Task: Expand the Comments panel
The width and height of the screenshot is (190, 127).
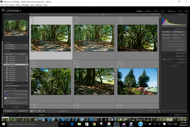Action: (186, 62)
